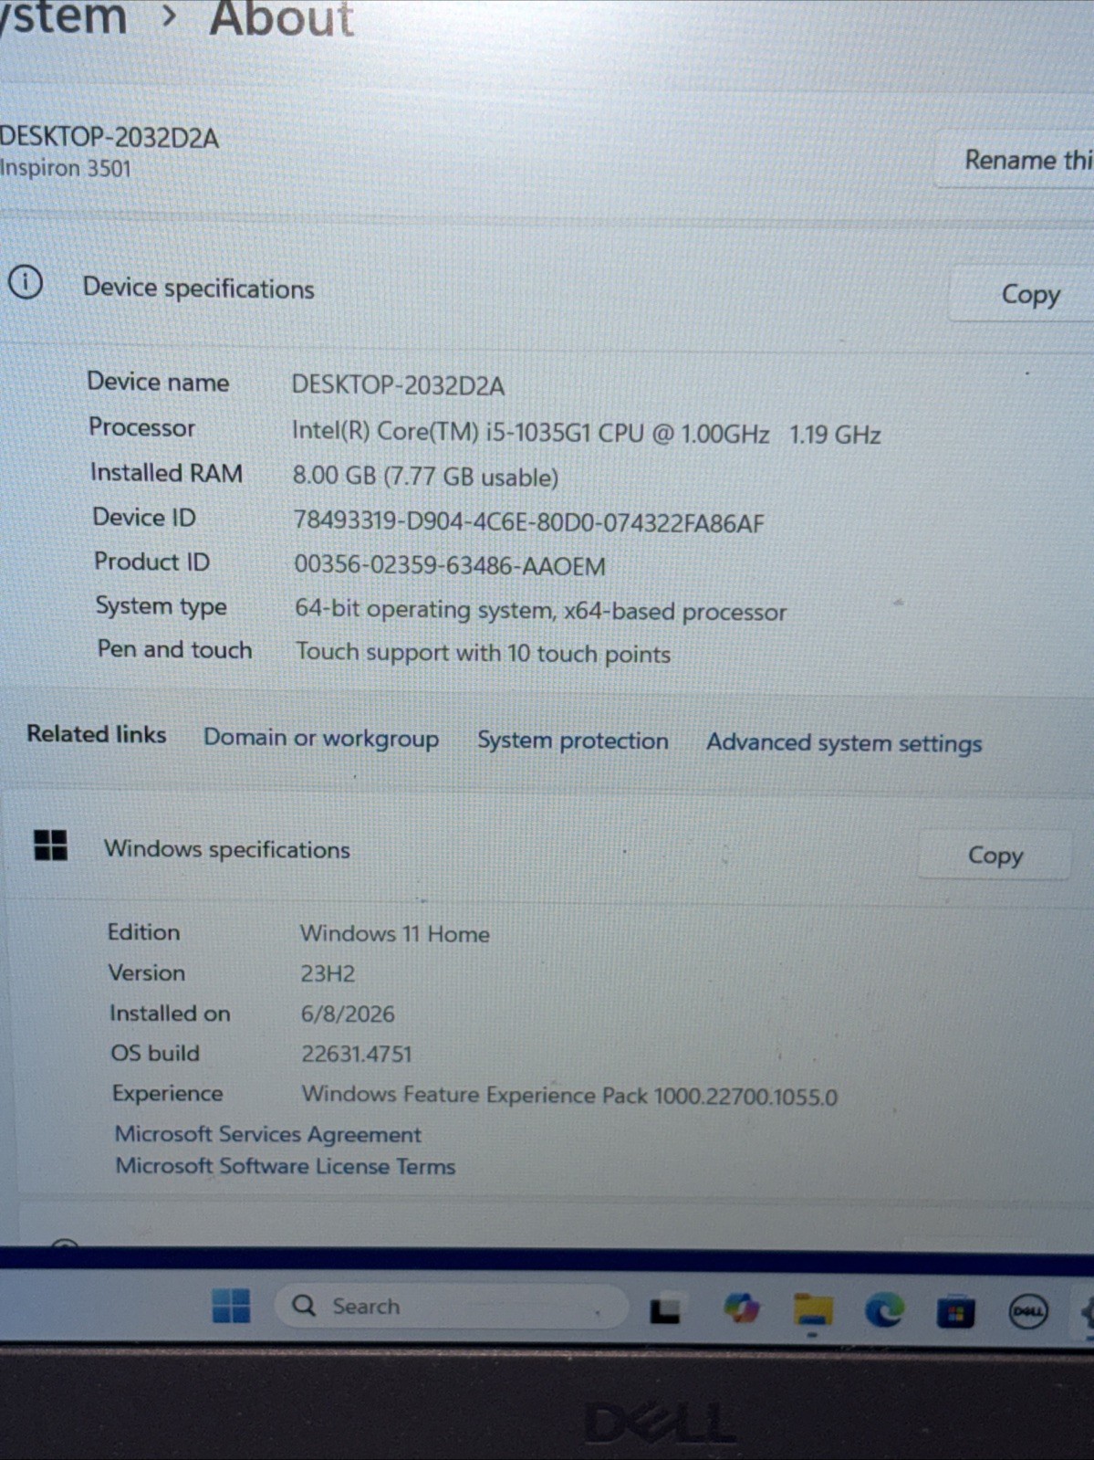1094x1460 pixels.
Task: Open Microsoft Store from the taskbar
Action: (955, 1313)
